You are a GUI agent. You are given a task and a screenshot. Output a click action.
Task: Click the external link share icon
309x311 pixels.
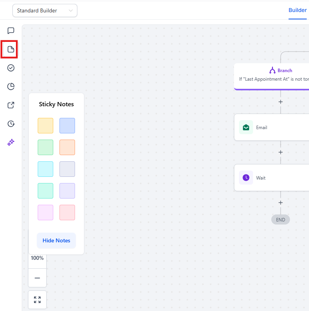(x=11, y=105)
